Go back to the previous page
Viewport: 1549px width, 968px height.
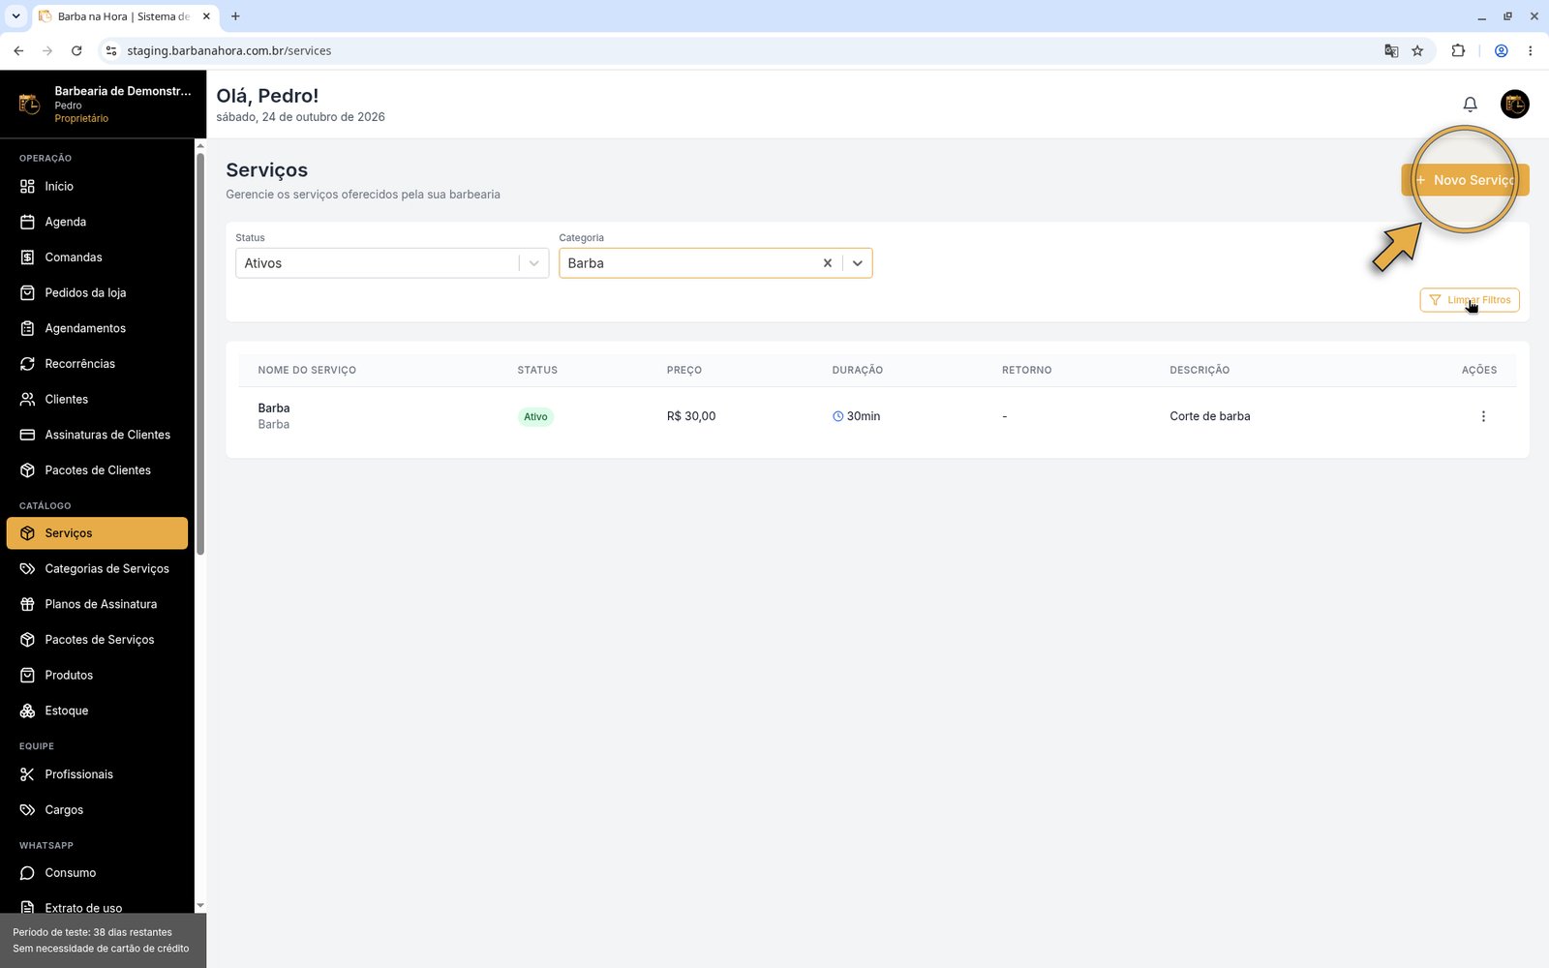point(18,51)
